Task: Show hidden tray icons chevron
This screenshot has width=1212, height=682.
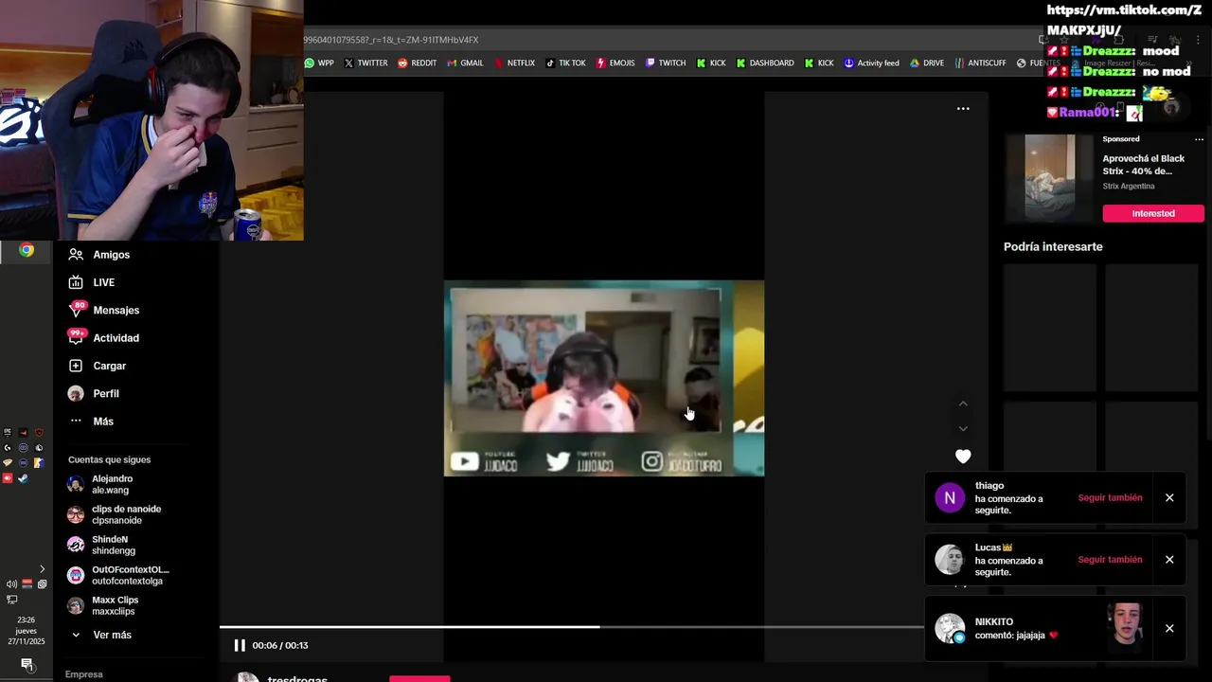Action: click(x=42, y=569)
